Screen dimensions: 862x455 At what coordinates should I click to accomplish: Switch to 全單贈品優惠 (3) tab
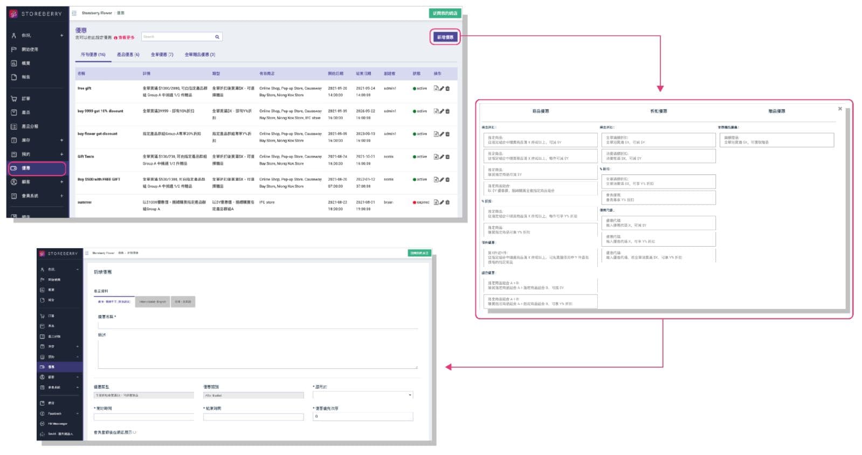click(x=200, y=54)
